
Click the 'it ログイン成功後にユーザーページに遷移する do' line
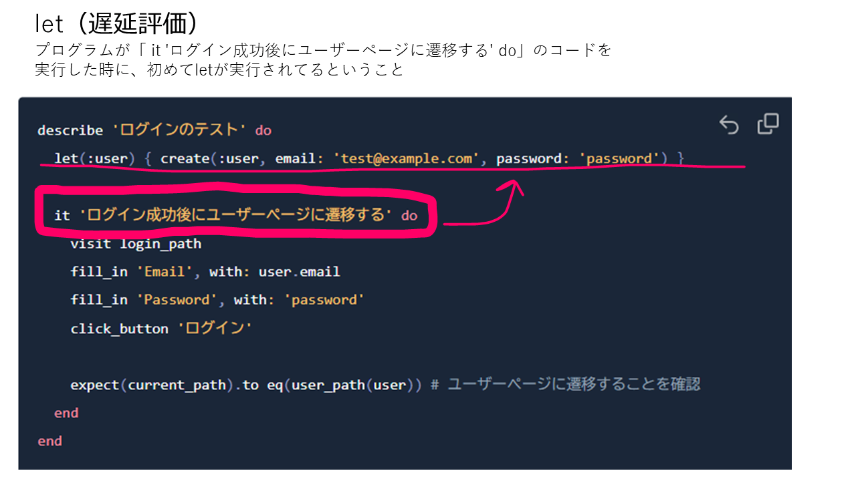(235, 215)
